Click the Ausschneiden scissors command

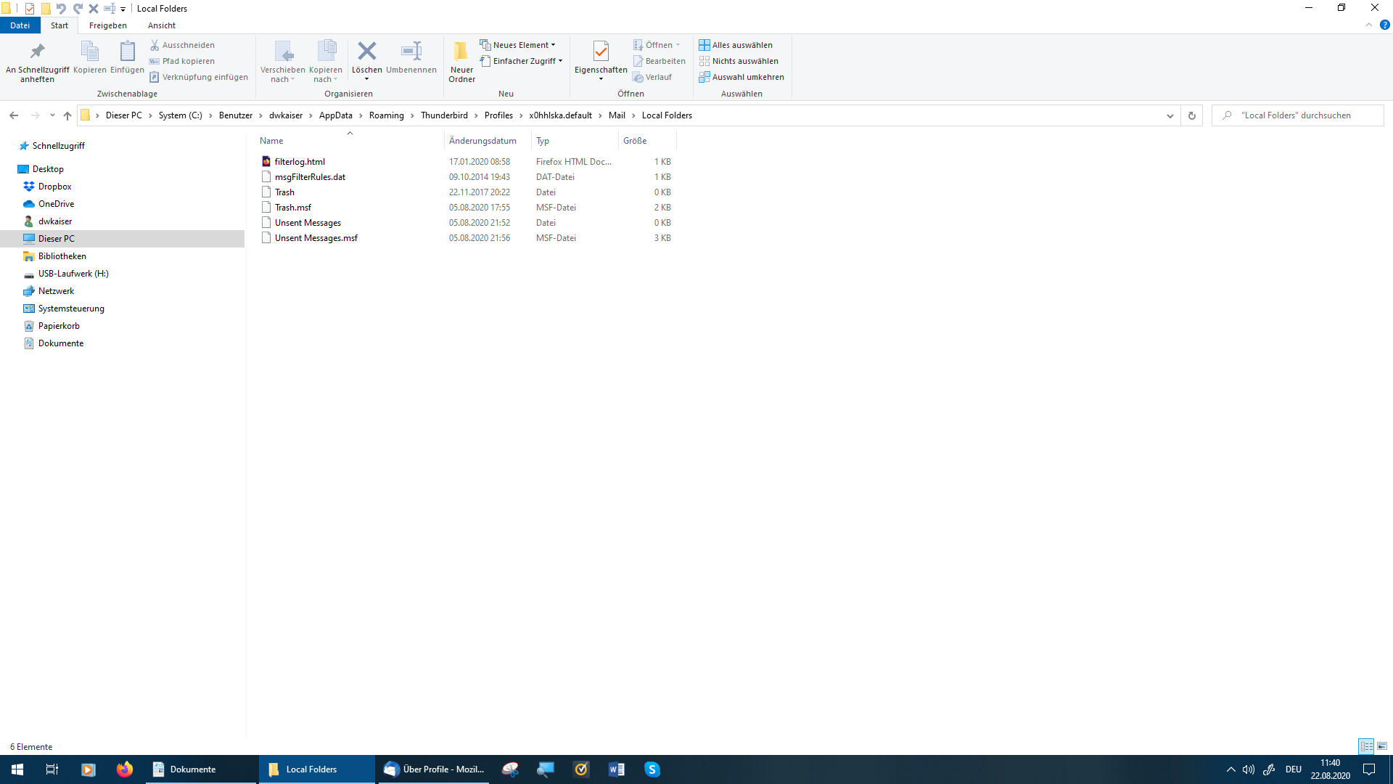click(x=182, y=45)
